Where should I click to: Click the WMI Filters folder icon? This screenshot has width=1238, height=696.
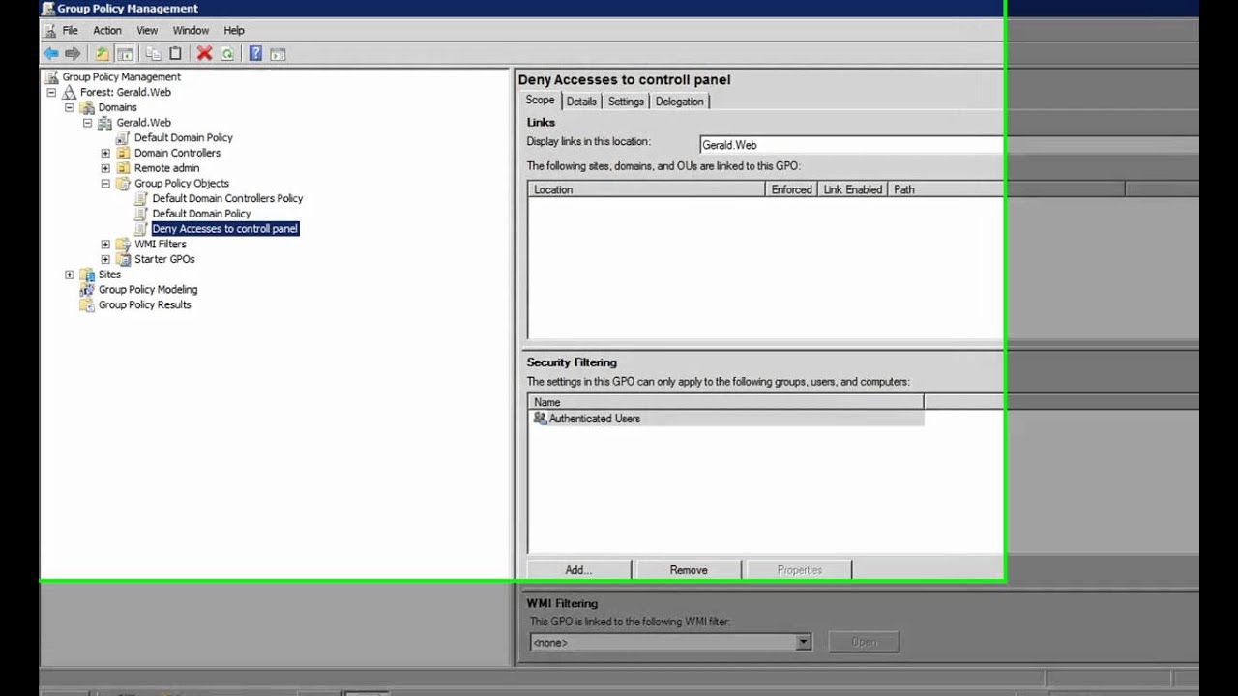click(x=123, y=245)
